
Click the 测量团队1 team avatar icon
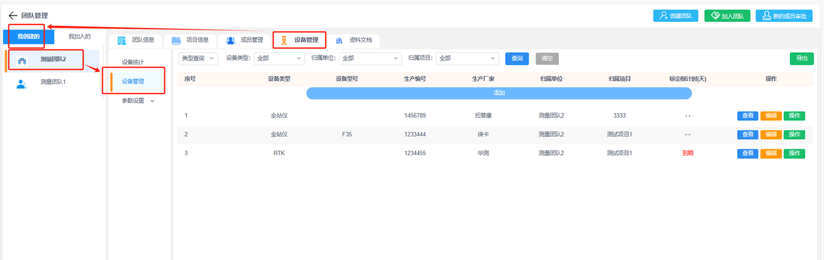pos(22,82)
